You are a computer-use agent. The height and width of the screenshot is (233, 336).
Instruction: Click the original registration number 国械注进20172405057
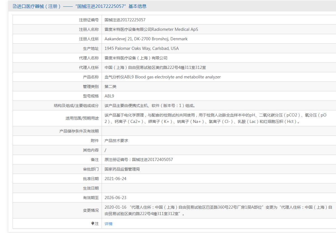139,160
